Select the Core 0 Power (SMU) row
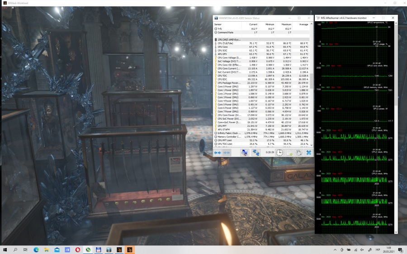 (261, 87)
